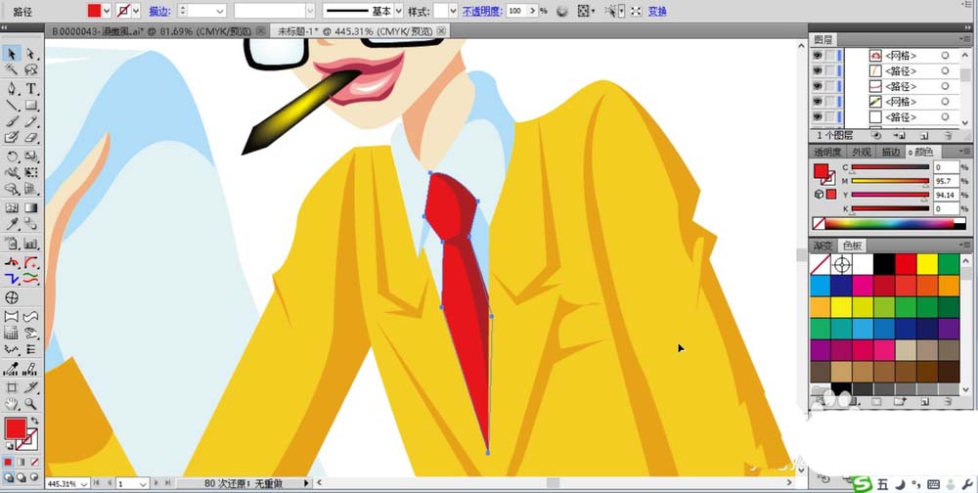The image size is (978, 493).
Task: Select the Slice tool
Action: (x=30, y=387)
